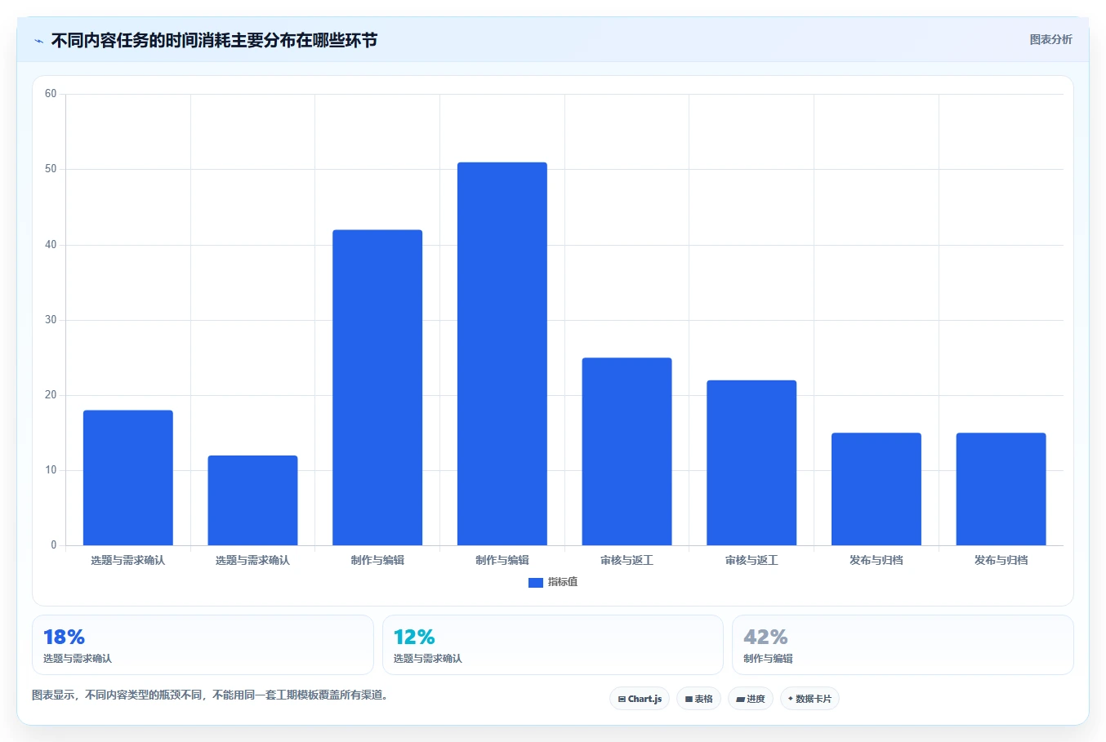Select the 进度 tag pill
1106x742 pixels.
[751, 699]
